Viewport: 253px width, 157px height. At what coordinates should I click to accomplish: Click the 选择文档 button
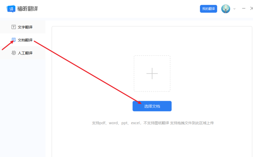[152, 106]
